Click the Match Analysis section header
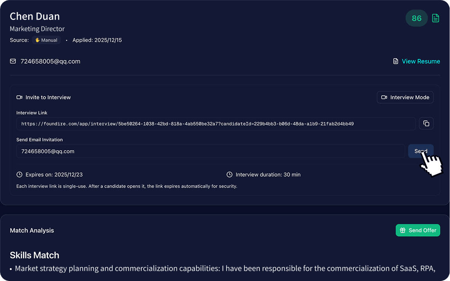 coord(32,231)
